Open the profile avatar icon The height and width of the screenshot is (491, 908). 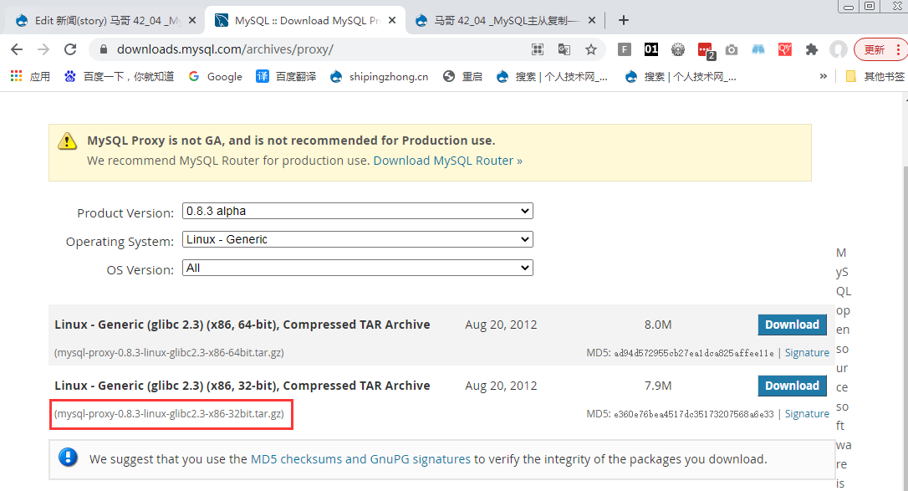click(838, 50)
